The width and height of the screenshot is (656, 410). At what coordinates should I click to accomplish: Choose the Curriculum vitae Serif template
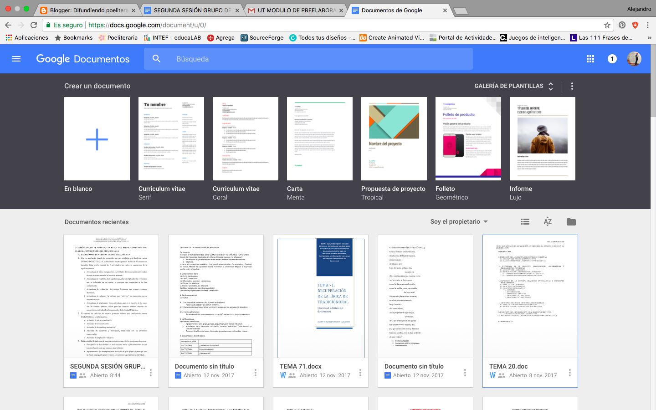point(171,139)
